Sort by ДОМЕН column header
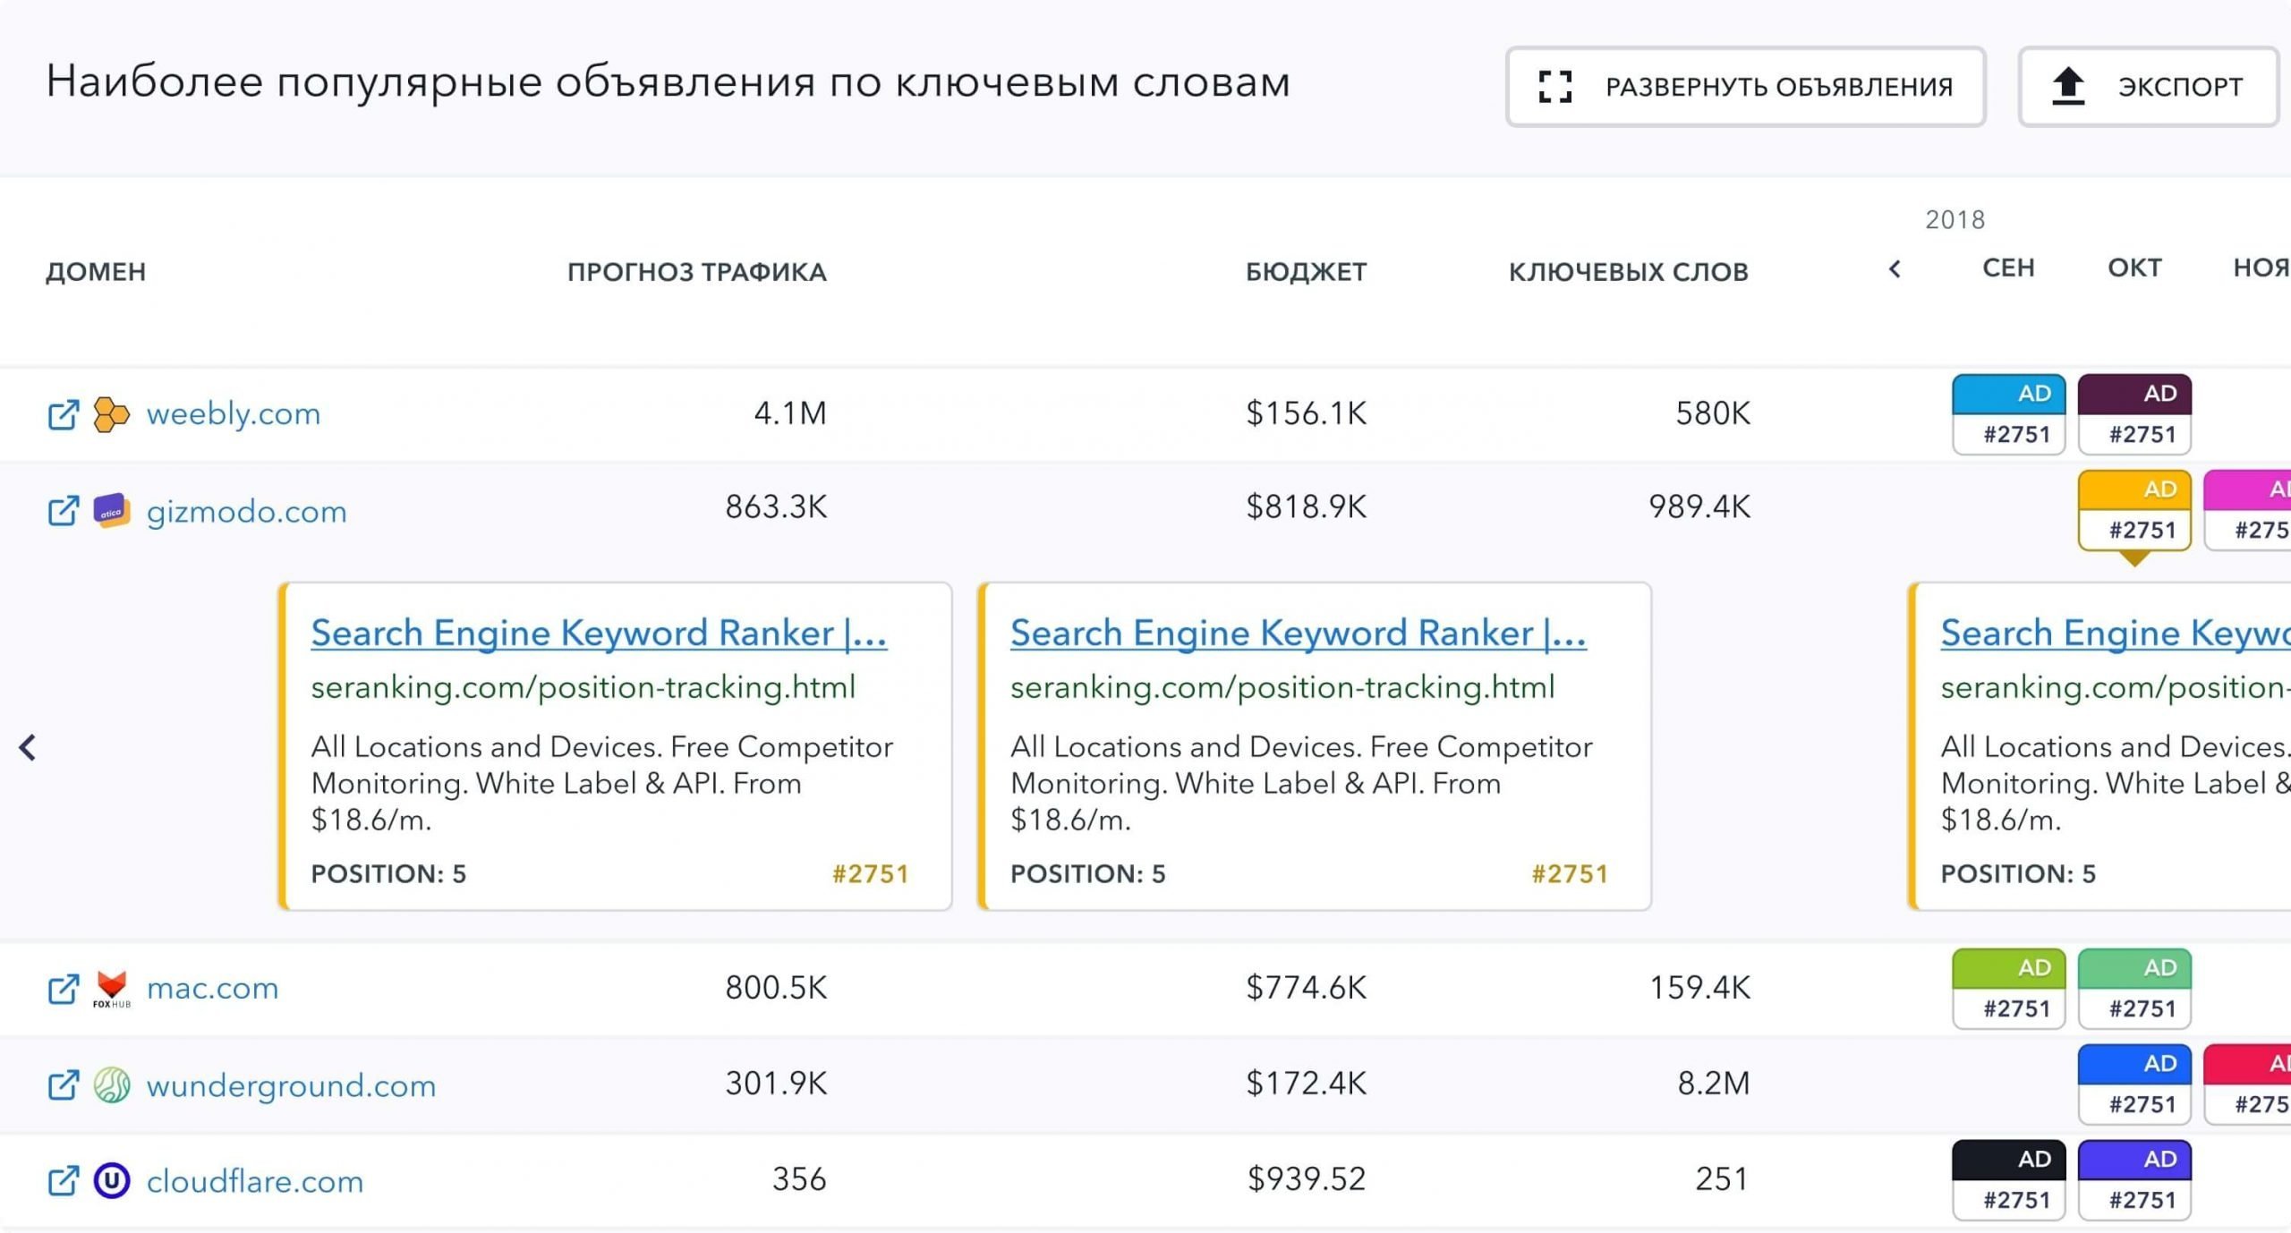The width and height of the screenshot is (2291, 1233). 96,272
